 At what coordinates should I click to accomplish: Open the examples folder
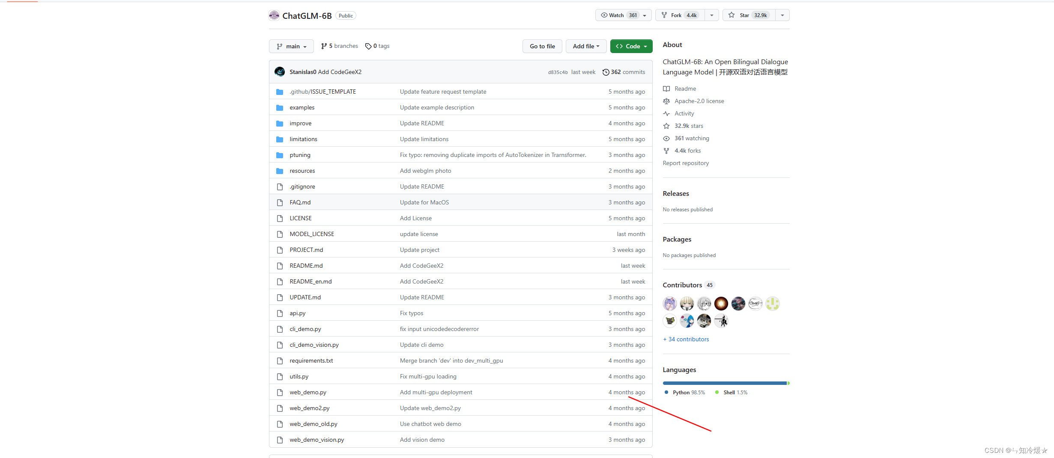coord(302,108)
